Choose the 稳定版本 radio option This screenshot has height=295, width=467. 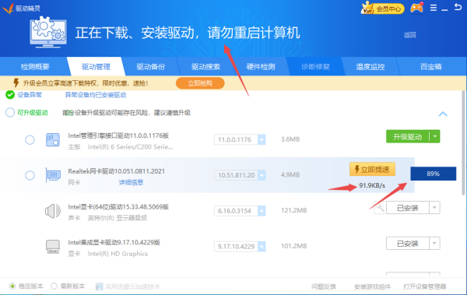point(12,286)
